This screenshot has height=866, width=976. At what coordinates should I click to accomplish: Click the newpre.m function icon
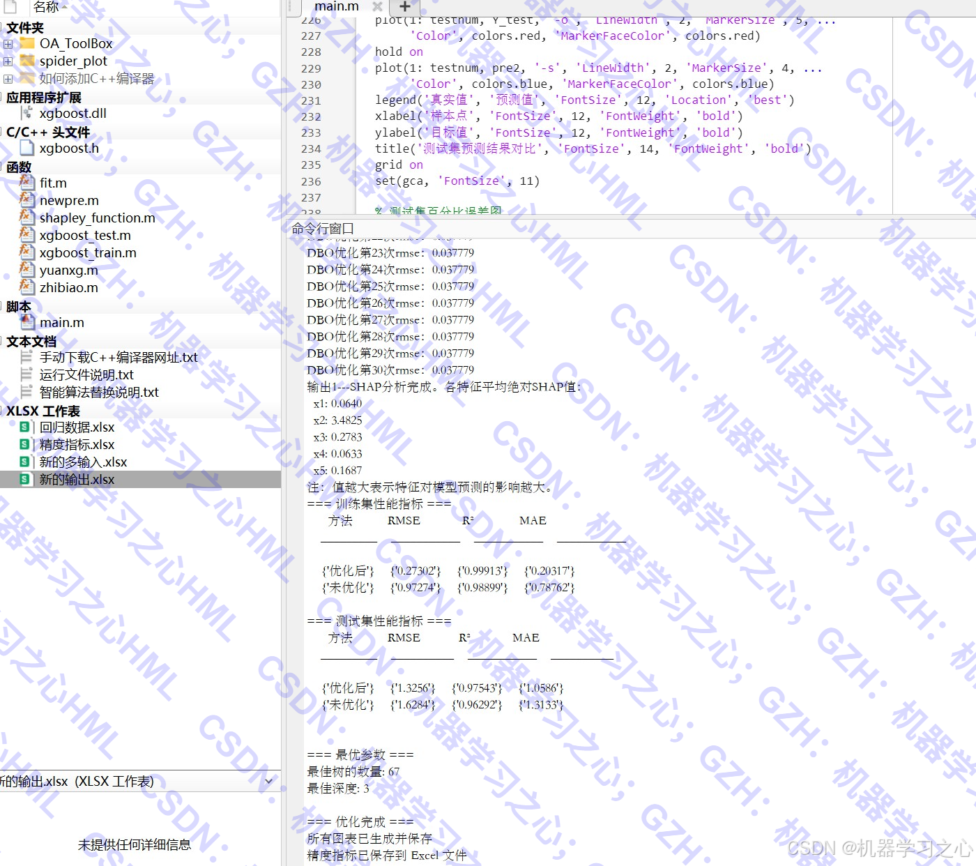pos(27,200)
